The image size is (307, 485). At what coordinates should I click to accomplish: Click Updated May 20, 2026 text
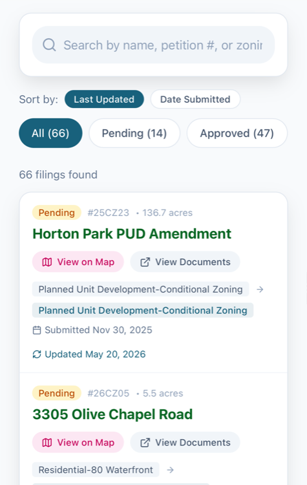[x=95, y=354]
